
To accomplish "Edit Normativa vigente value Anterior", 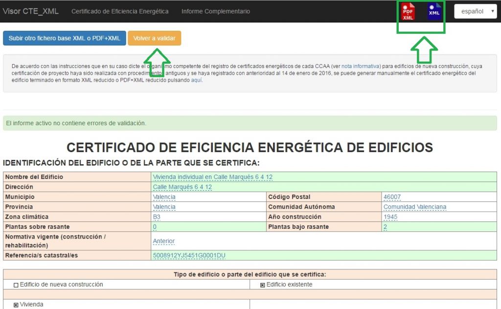I will tap(163, 241).
